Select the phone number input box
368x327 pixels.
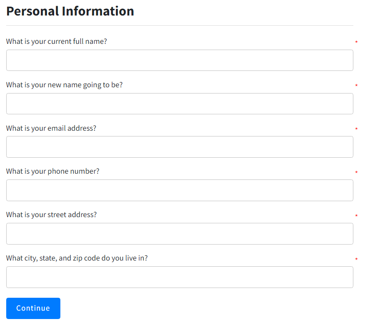click(179, 190)
